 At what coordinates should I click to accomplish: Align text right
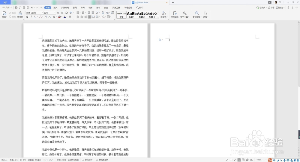(85, 17)
